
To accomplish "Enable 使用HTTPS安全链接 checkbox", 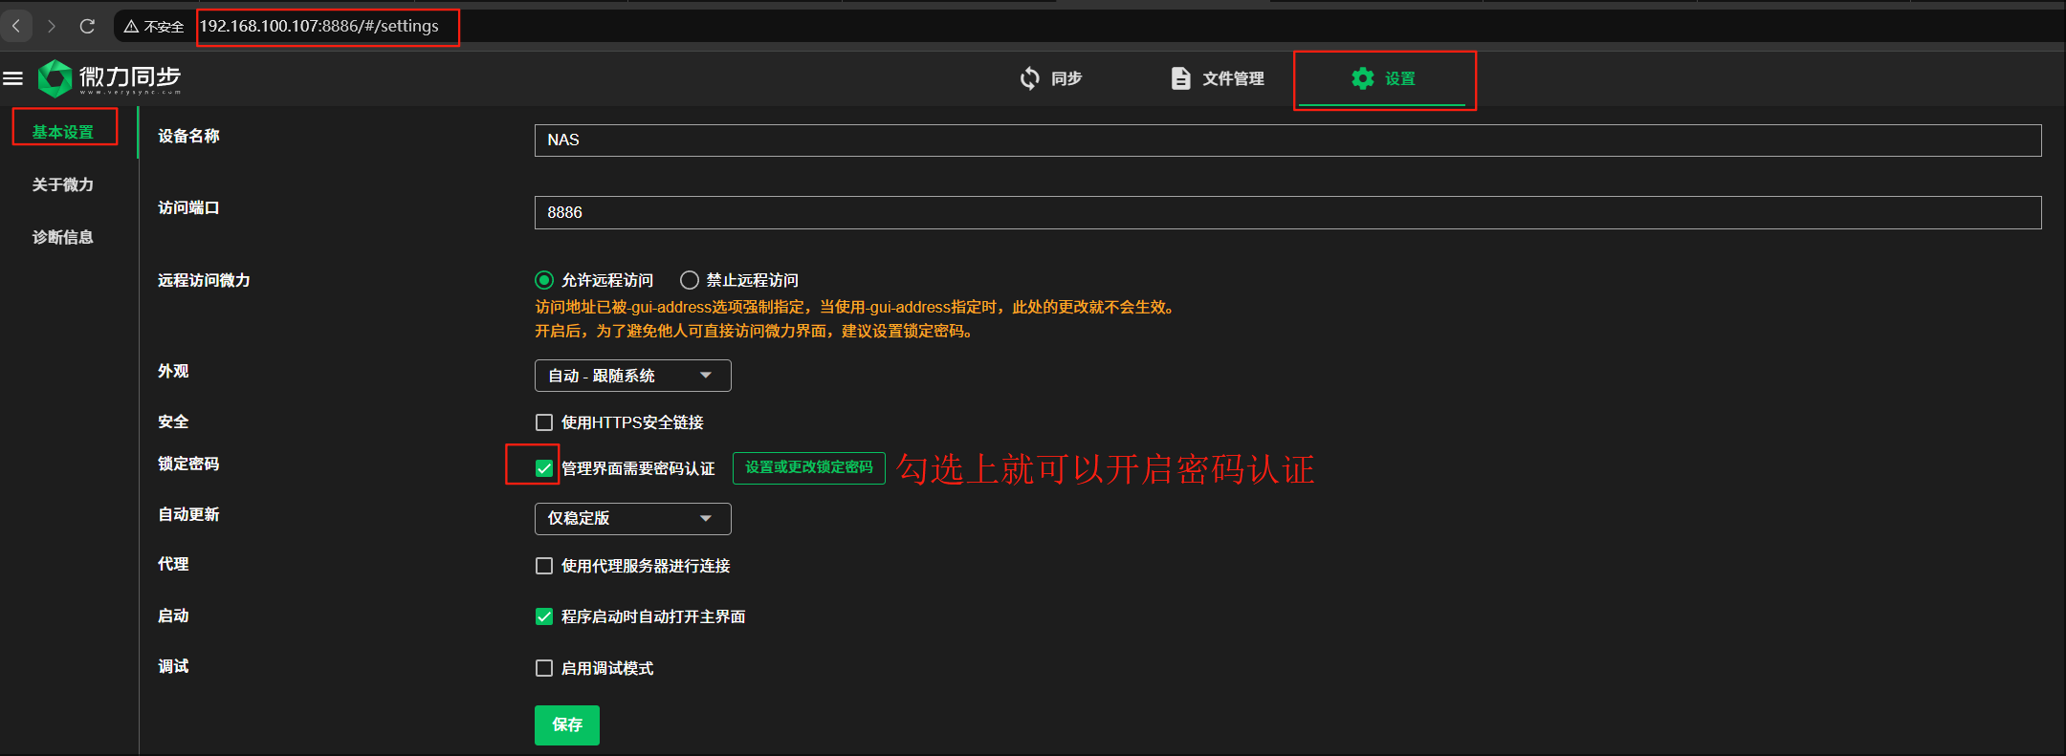I will point(544,422).
